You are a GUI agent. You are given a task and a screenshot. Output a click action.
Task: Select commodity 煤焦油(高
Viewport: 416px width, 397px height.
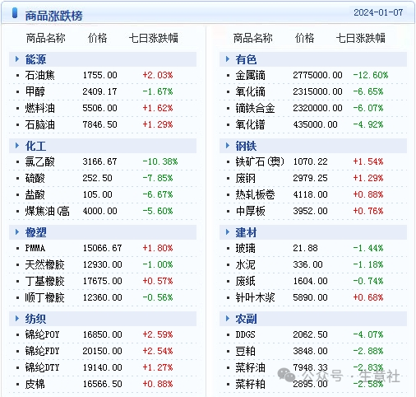pos(47,211)
